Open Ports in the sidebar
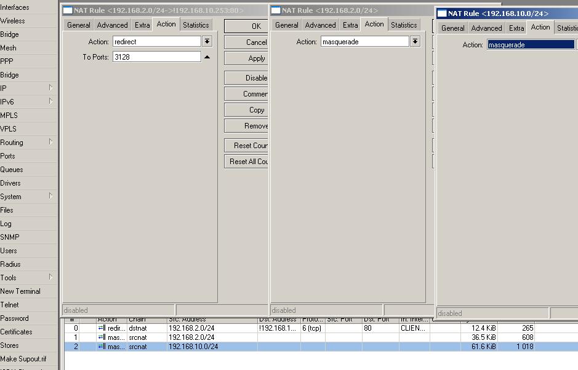The width and height of the screenshot is (578, 370). pos(8,155)
